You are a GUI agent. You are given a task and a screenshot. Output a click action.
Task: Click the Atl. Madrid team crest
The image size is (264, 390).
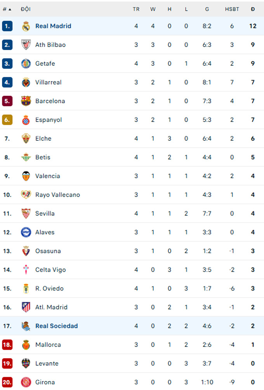click(x=26, y=307)
